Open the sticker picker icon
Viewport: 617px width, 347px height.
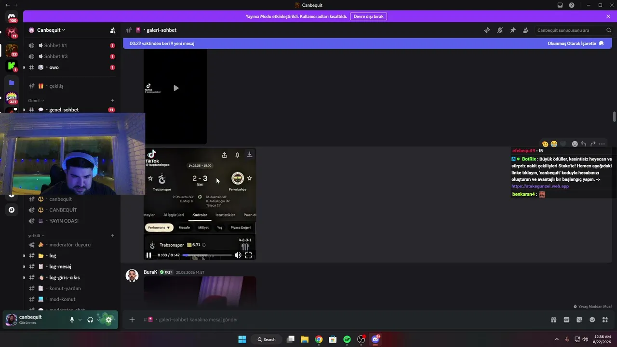[x=579, y=320]
